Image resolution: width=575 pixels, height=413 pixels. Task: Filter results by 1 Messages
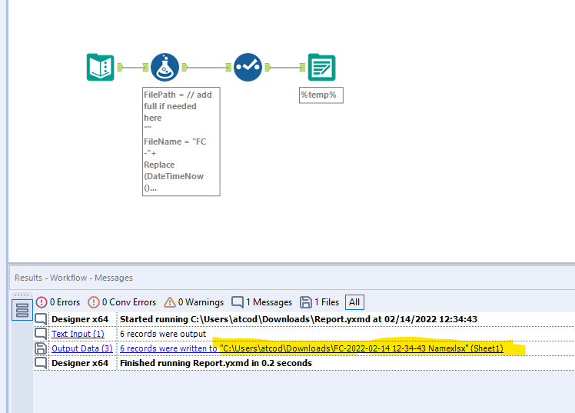(x=262, y=302)
